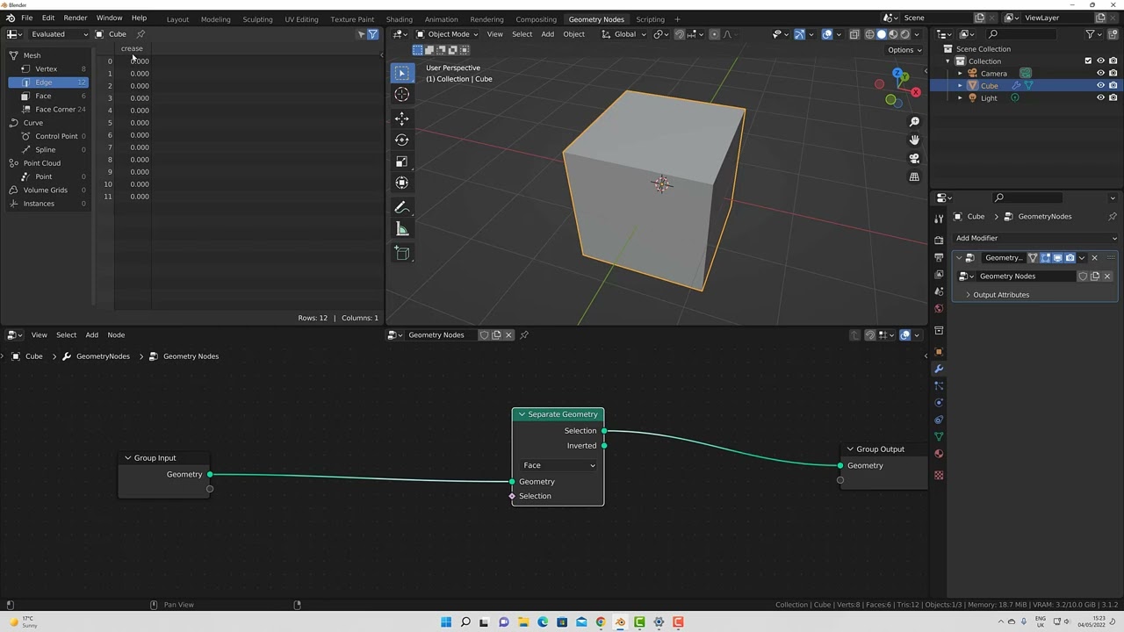
Task: Pick the Measure tool
Action: [401, 229]
